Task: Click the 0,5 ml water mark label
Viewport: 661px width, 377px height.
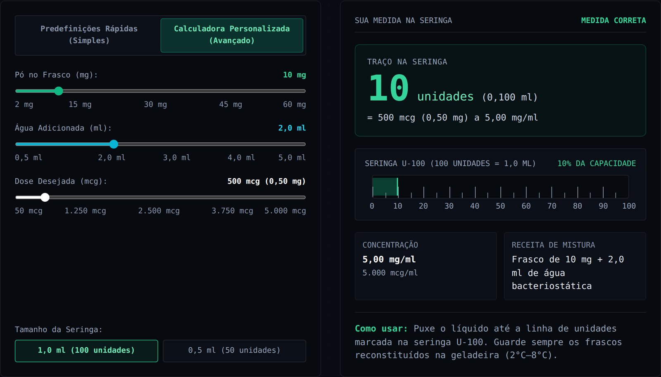Action: [x=29, y=158]
